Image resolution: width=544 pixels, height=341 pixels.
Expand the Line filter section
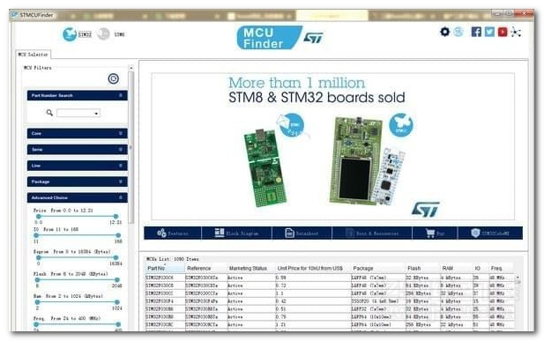(x=77, y=166)
